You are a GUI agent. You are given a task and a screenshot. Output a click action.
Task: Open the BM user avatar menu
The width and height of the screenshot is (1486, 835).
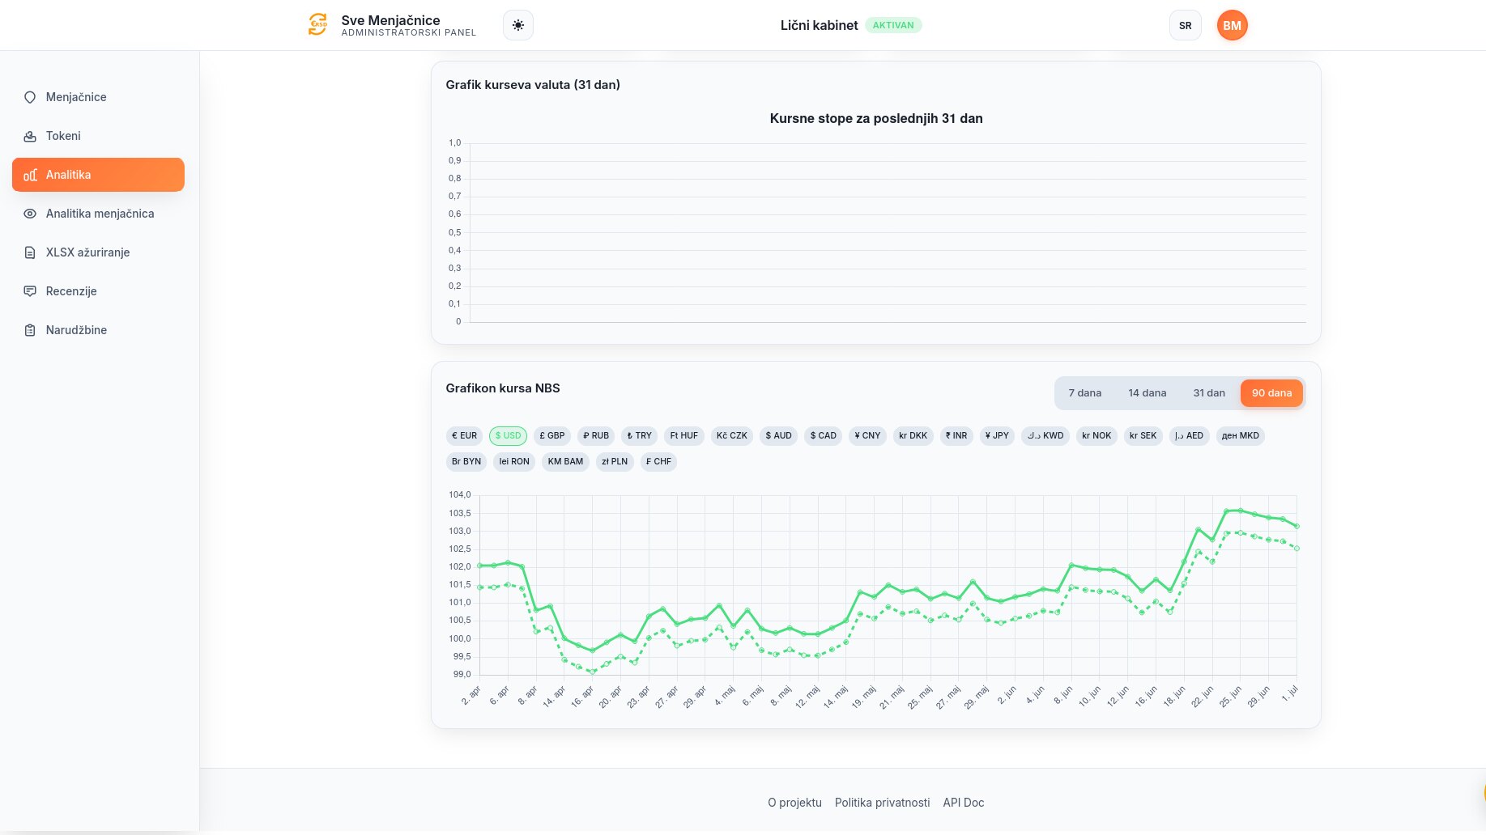(1232, 25)
